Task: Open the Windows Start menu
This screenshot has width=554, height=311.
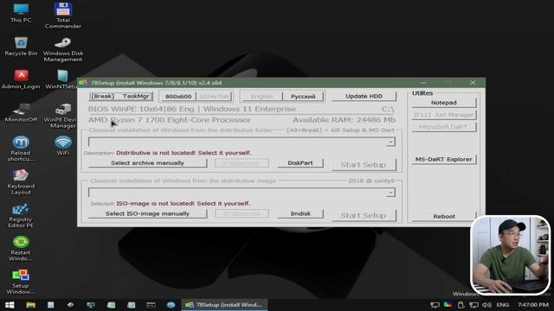Action: click(10, 305)
